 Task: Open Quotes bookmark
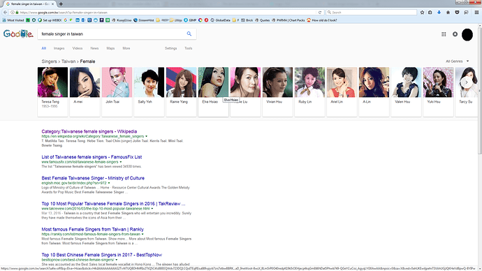point(262,20)
